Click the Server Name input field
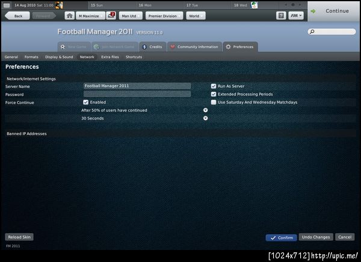 137,86
